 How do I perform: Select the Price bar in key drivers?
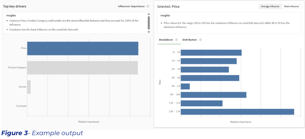coord(83,48)
